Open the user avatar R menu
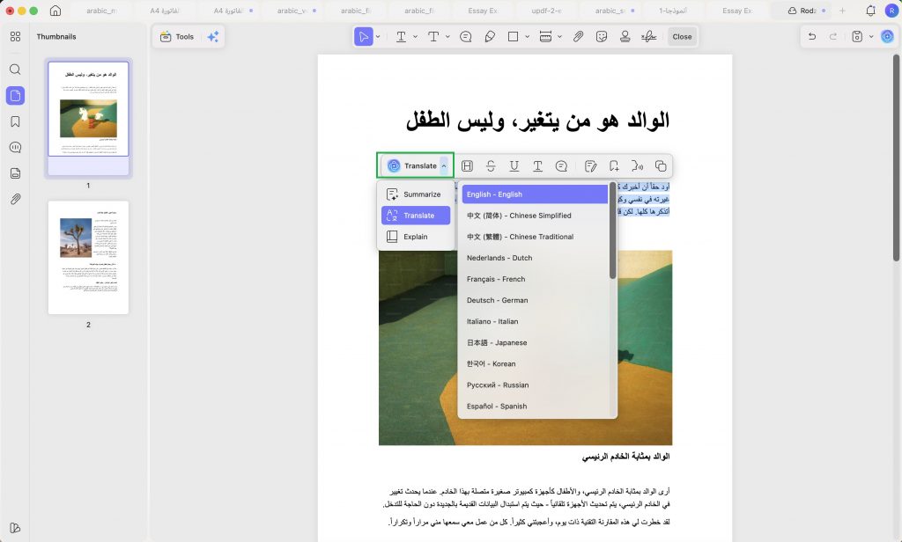902x542 pixels. (891, 11)
